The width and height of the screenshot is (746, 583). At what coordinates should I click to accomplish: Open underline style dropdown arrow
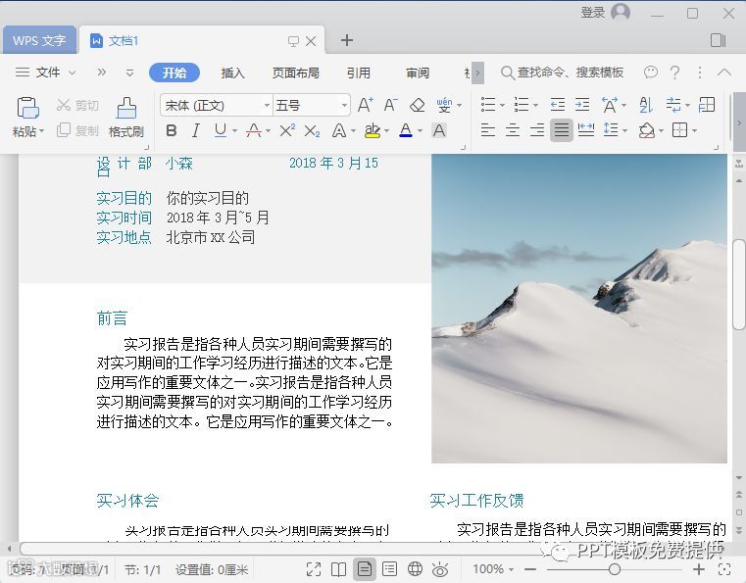(x=234, y=130)
